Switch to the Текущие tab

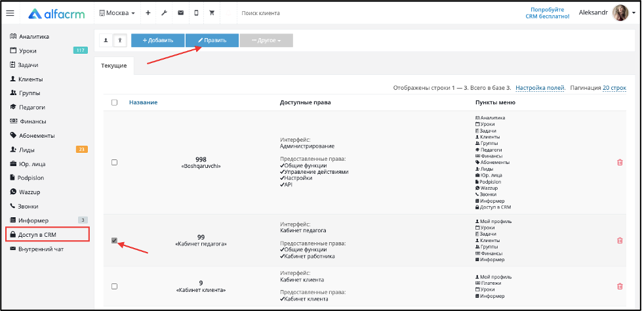click(x=114, y=66)
